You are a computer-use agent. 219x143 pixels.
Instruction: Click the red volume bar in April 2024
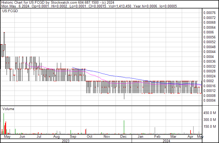[x=191, y=132]
